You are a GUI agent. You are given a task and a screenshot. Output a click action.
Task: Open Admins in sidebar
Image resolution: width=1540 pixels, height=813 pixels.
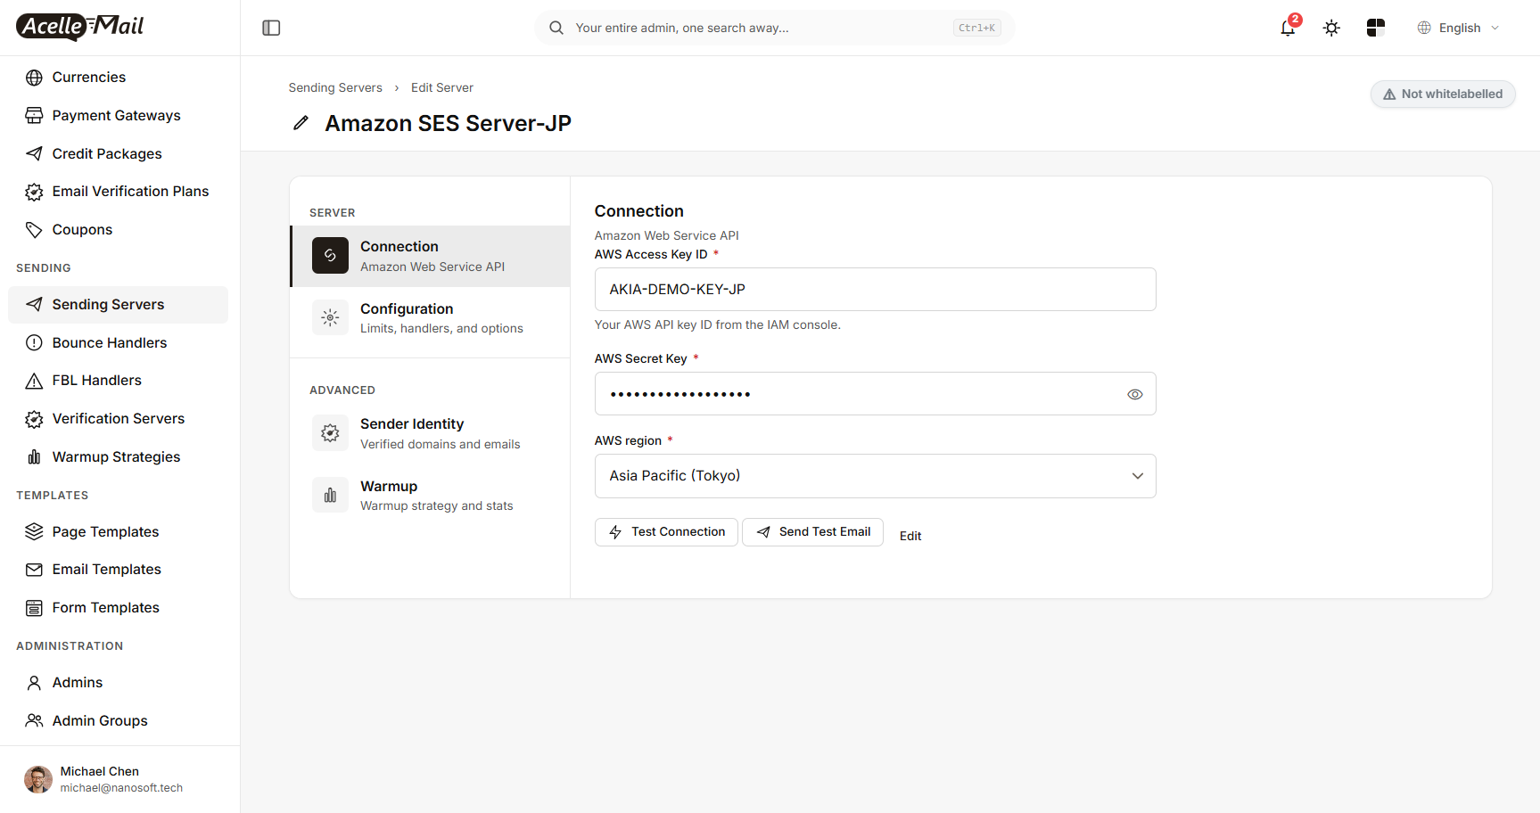point(118,683)
